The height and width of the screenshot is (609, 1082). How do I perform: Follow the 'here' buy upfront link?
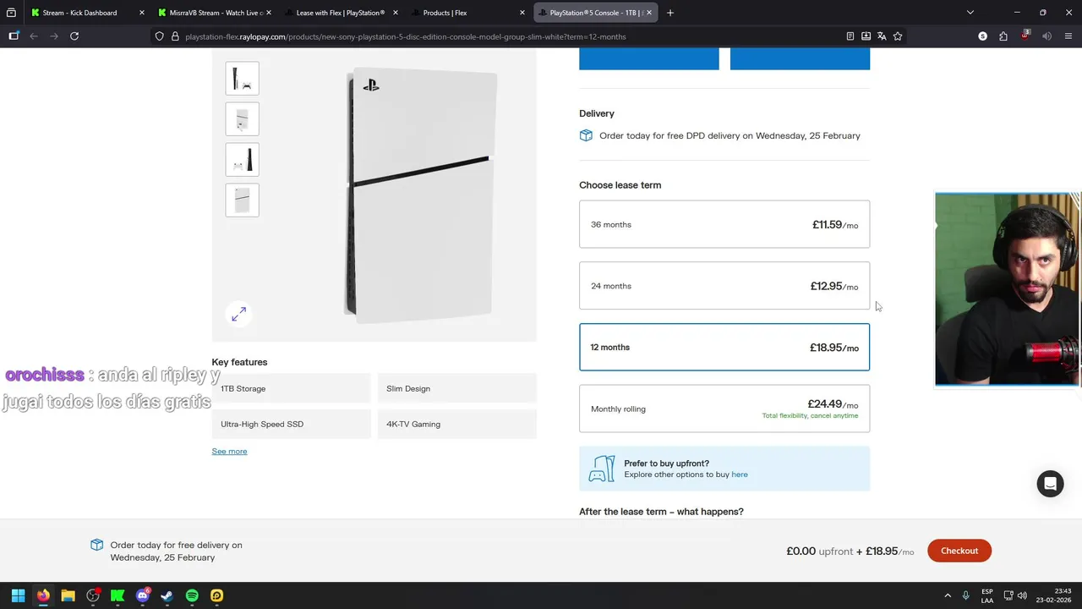[x=740, y=475]
